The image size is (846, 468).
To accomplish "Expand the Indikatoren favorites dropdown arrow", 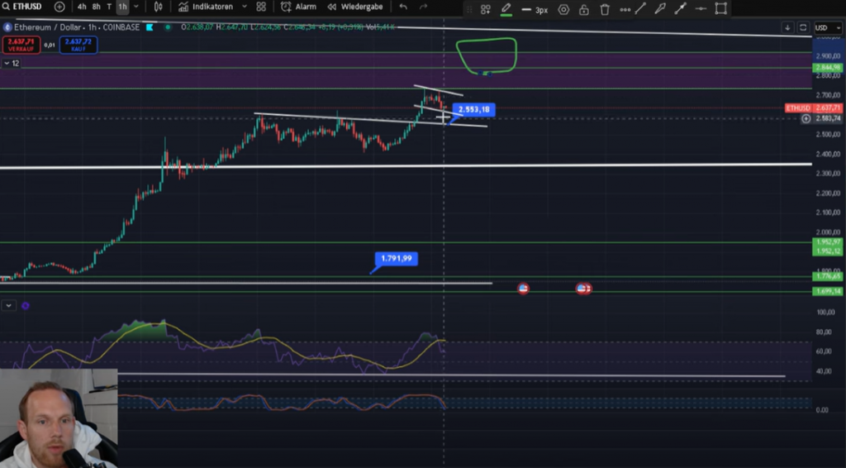I will point(245,7).
